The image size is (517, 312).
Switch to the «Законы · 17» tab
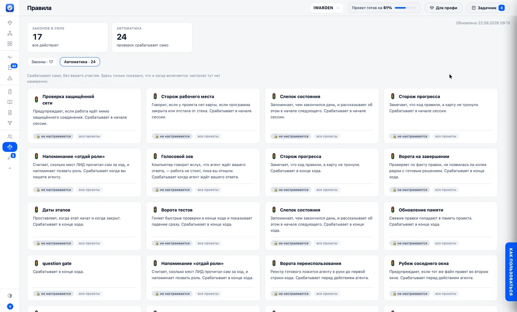pyautogui.click(x=42, y=62)
